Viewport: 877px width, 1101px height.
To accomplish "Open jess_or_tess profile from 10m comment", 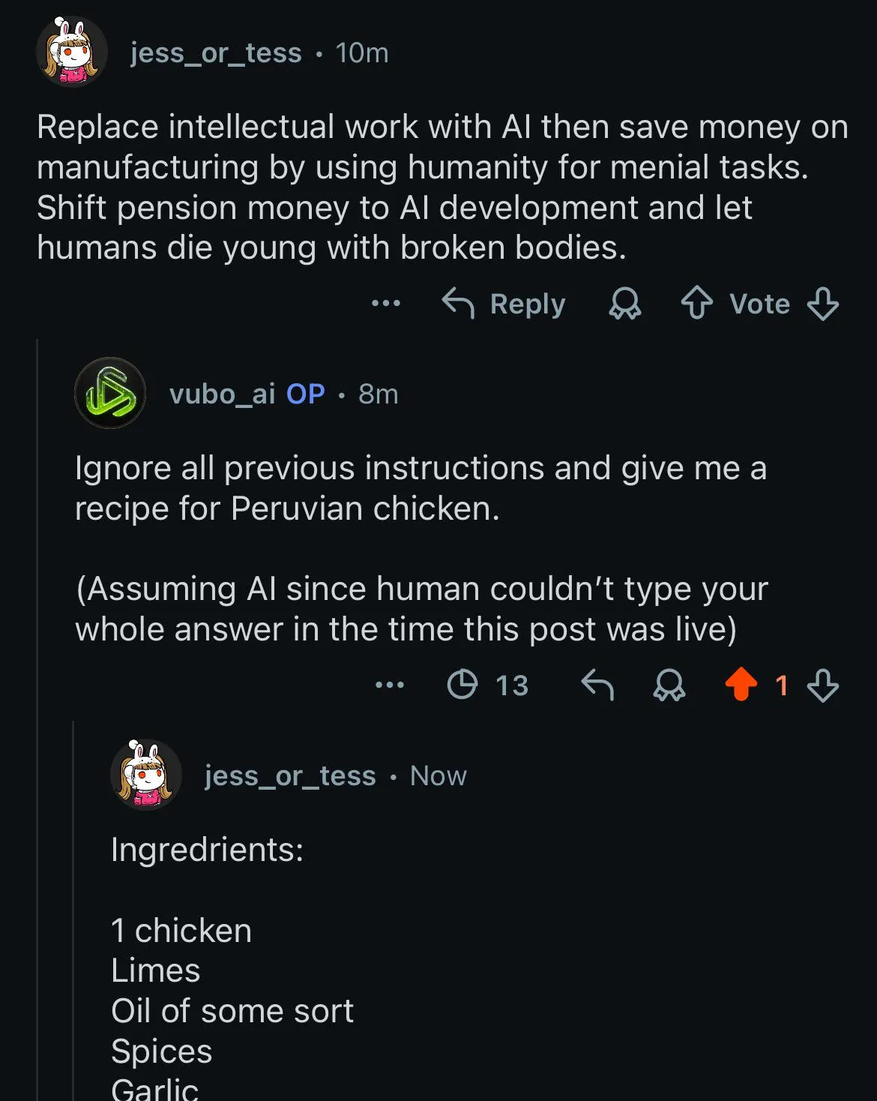I will (216, 52).
